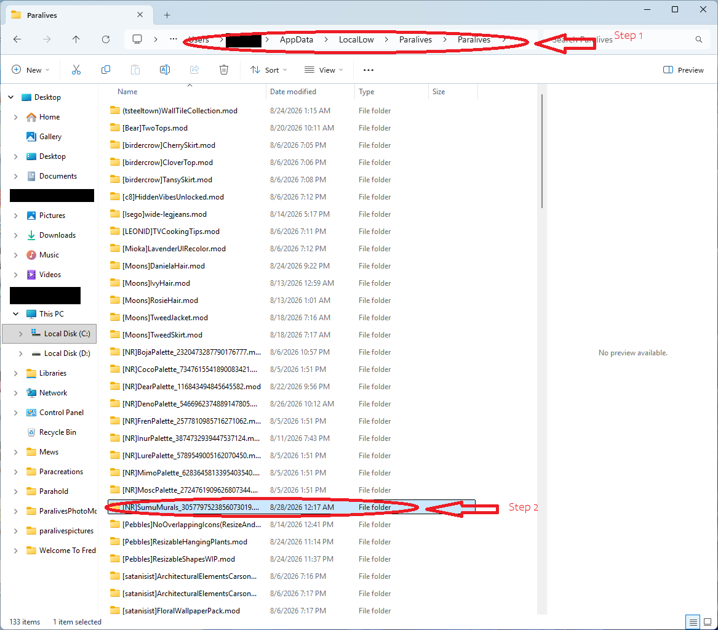Switch to details view icon in status bar
The height and width of the screenshot is (630, 718).
(x=693, y=622)
